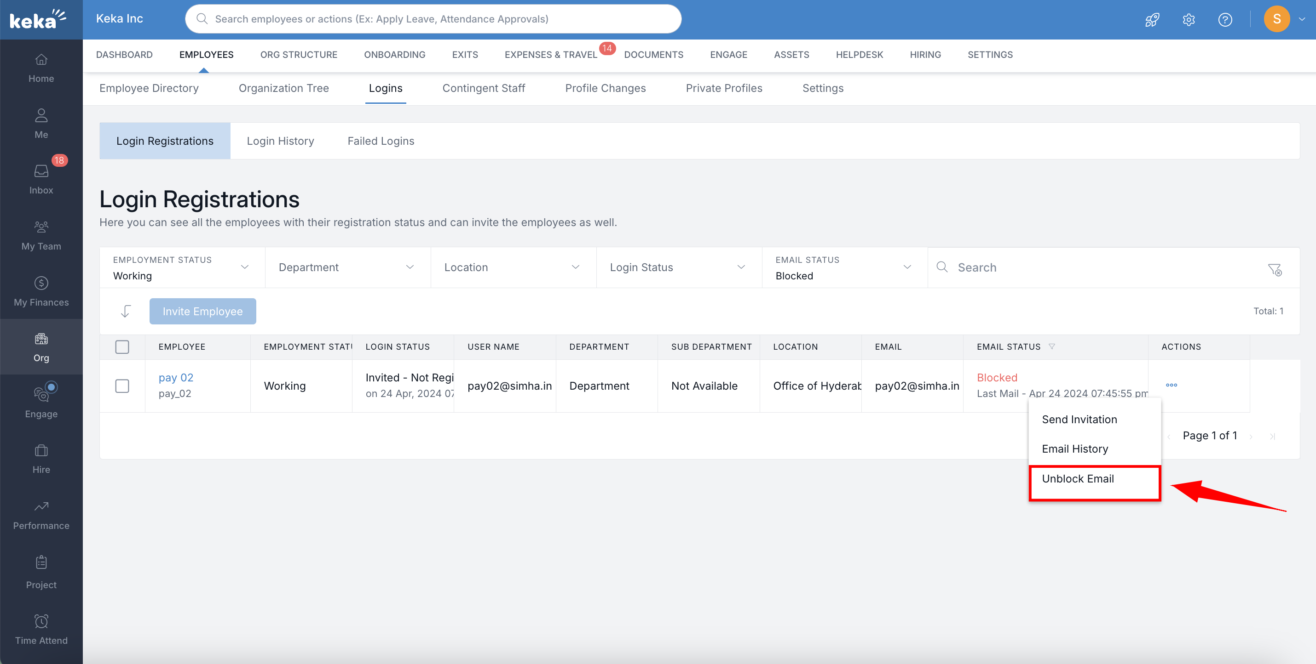Click the My Finances dollar icon
This screenshot has height=664, width=1316.
[x=41, y=283]
